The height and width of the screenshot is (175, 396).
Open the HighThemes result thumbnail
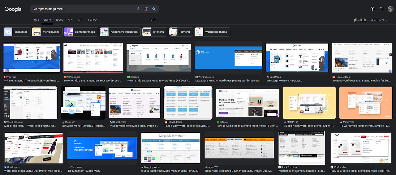pos(135,103)
